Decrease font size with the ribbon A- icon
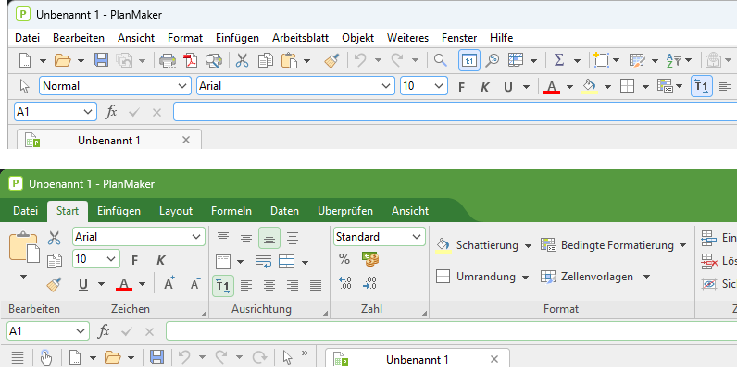This screenshot has width=737, height=372. click(195, 283)
